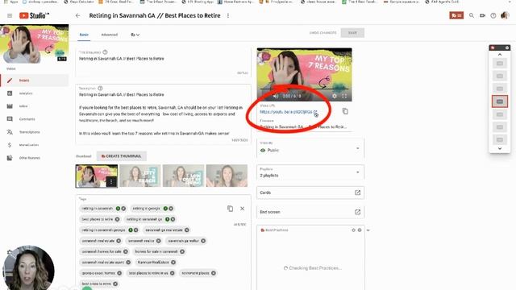Screen dimensions: 516x290
Task: Open the kebab options on the selected thumbnail
Action: (x=111, y=182)
